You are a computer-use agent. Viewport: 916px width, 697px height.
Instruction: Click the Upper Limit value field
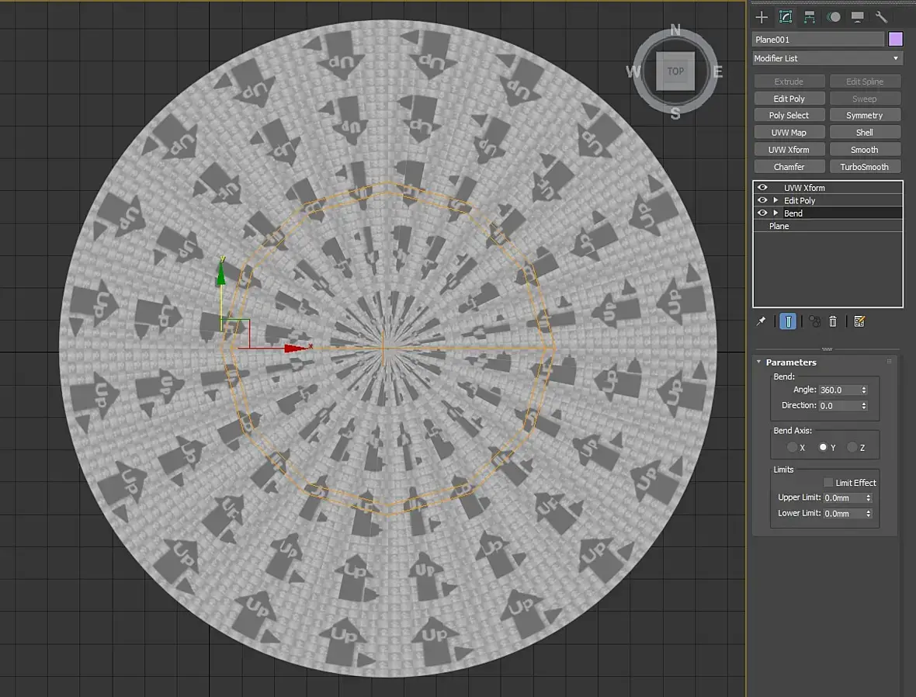click(844, 498)
